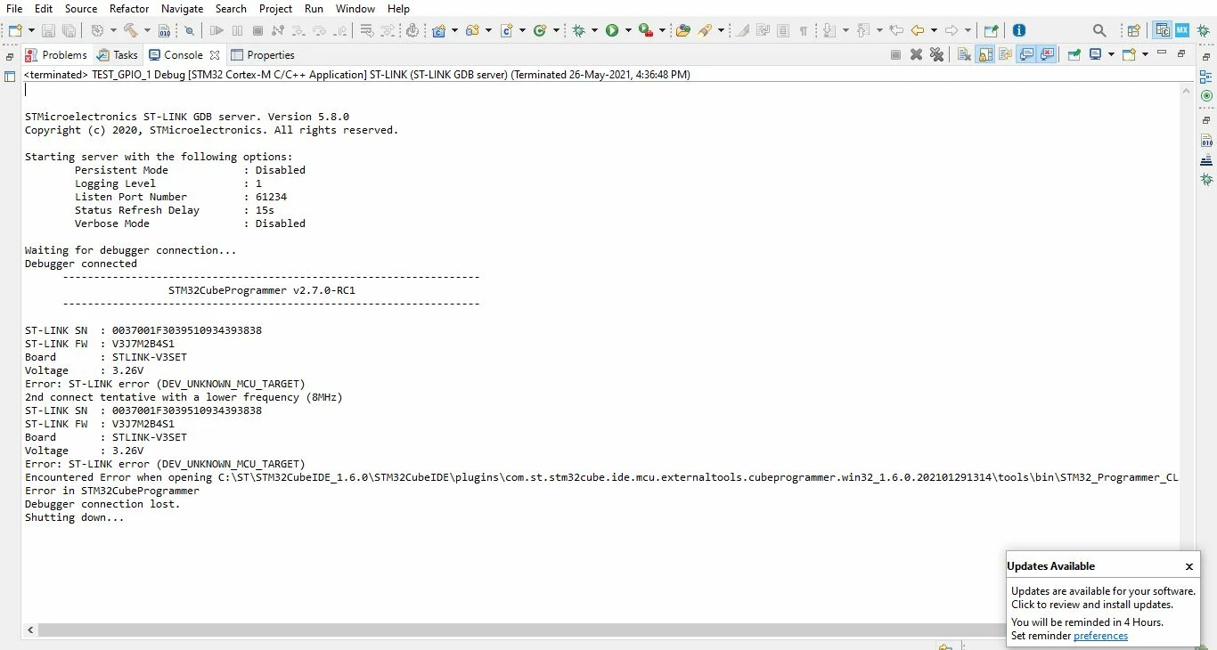Click the Pin Console icon
Image resolution: width=1217 pixels, height=650 pixels.
tap(1074, 54)
